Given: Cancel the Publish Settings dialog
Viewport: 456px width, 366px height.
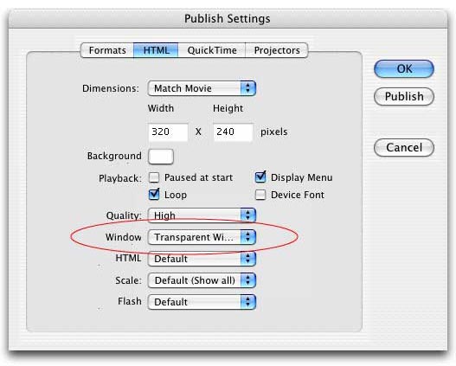Looking at the screenshot, I should coord(404,147).
